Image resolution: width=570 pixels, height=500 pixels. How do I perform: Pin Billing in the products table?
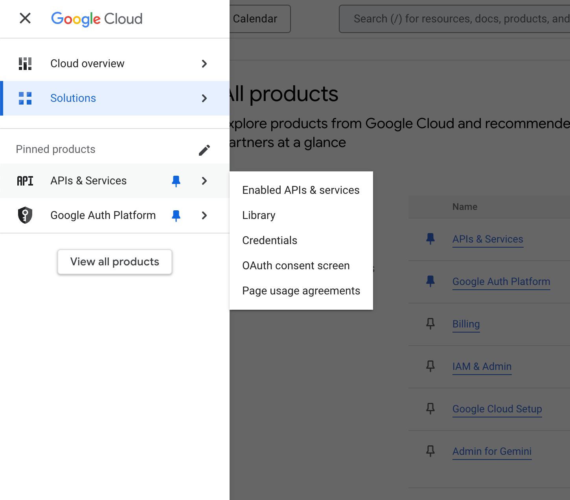tap(430, 324)
